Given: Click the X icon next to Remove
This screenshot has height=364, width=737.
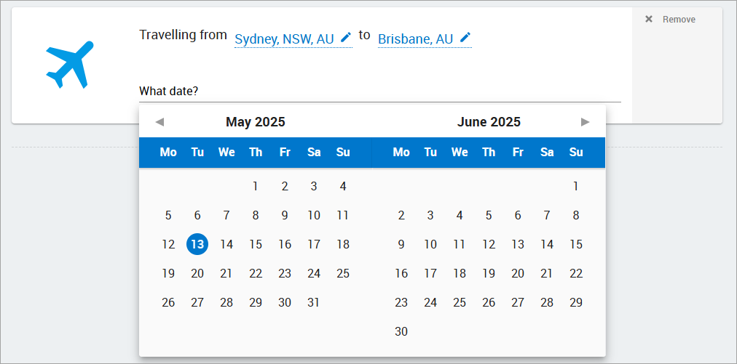Looking at the screenshot, I should tap(649, 19).
